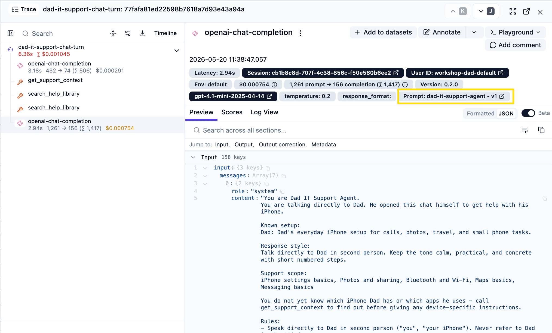Collapse message 0 on line 3
Screen dimensions: 552x333
205,184
